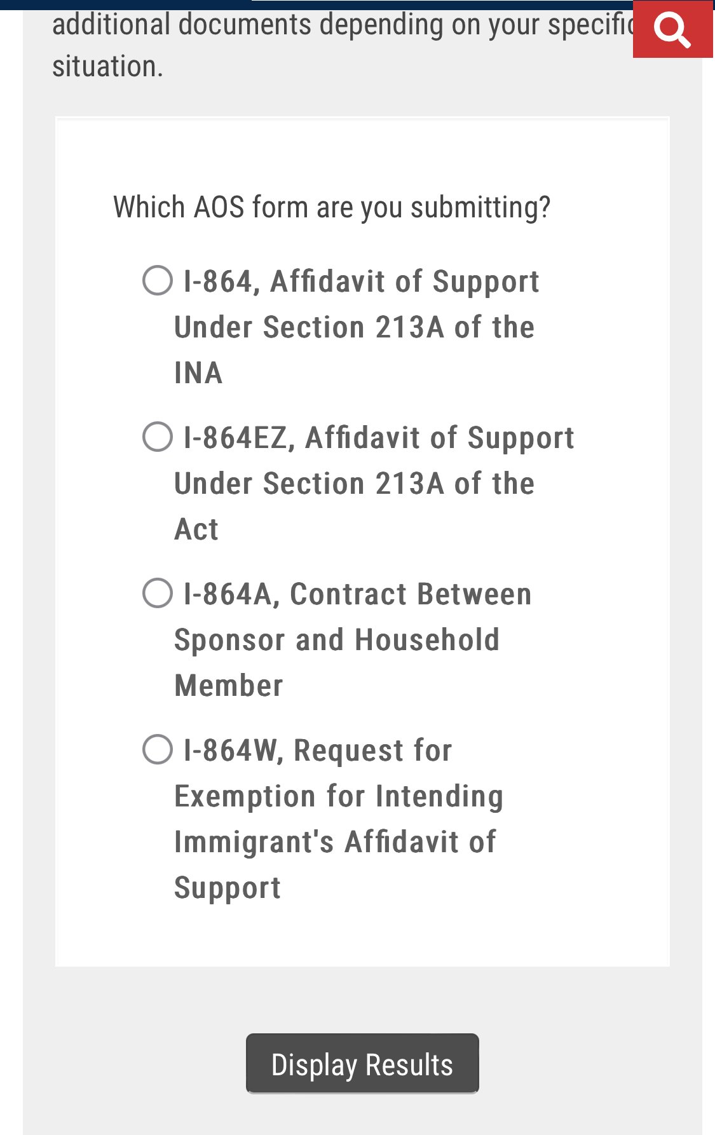Click the "I-864A, Contract Between" label text
Image resolution: width=715 pixels, height=1135 pixels.
point(357,594)
